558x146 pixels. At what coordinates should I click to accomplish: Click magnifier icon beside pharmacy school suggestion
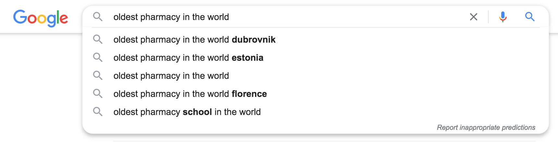98,112
